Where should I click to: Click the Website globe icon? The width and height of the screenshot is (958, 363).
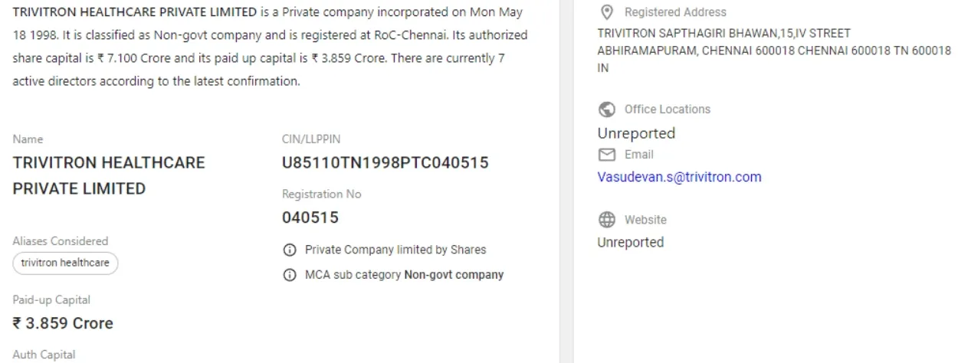[607, 220]
